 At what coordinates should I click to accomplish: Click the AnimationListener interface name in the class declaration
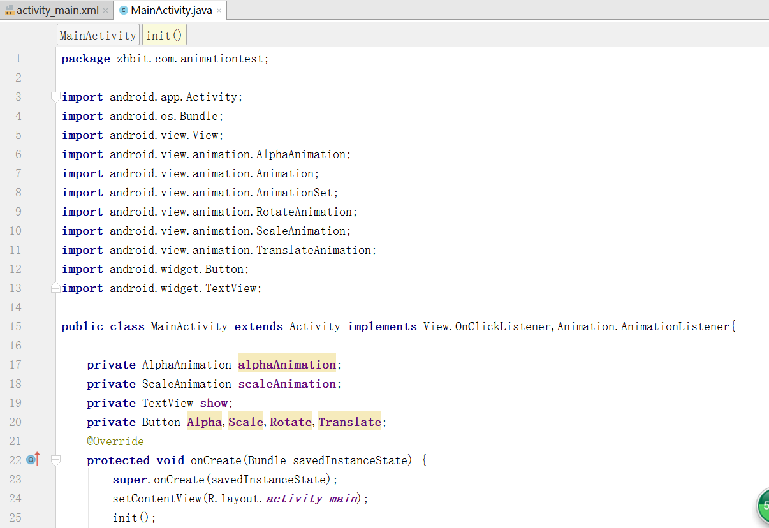tap(675, 326)
